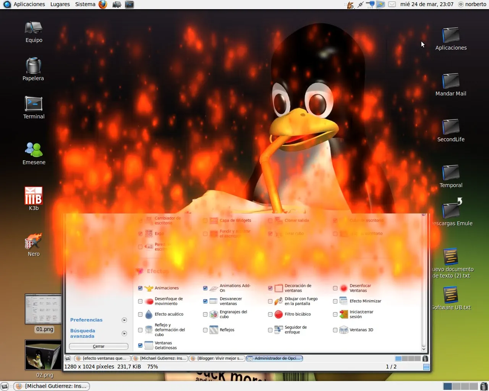This screenshot has width=489, height=391.
Task: Enable Dibujar con fuego en la pantalla
Action: pos(270,301)
